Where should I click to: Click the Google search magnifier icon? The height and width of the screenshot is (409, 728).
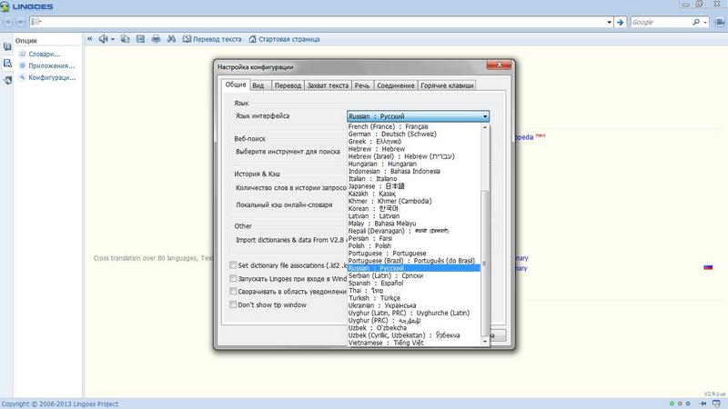point(696,22)
